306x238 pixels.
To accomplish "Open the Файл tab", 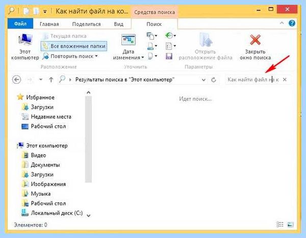I will [20, 24].
